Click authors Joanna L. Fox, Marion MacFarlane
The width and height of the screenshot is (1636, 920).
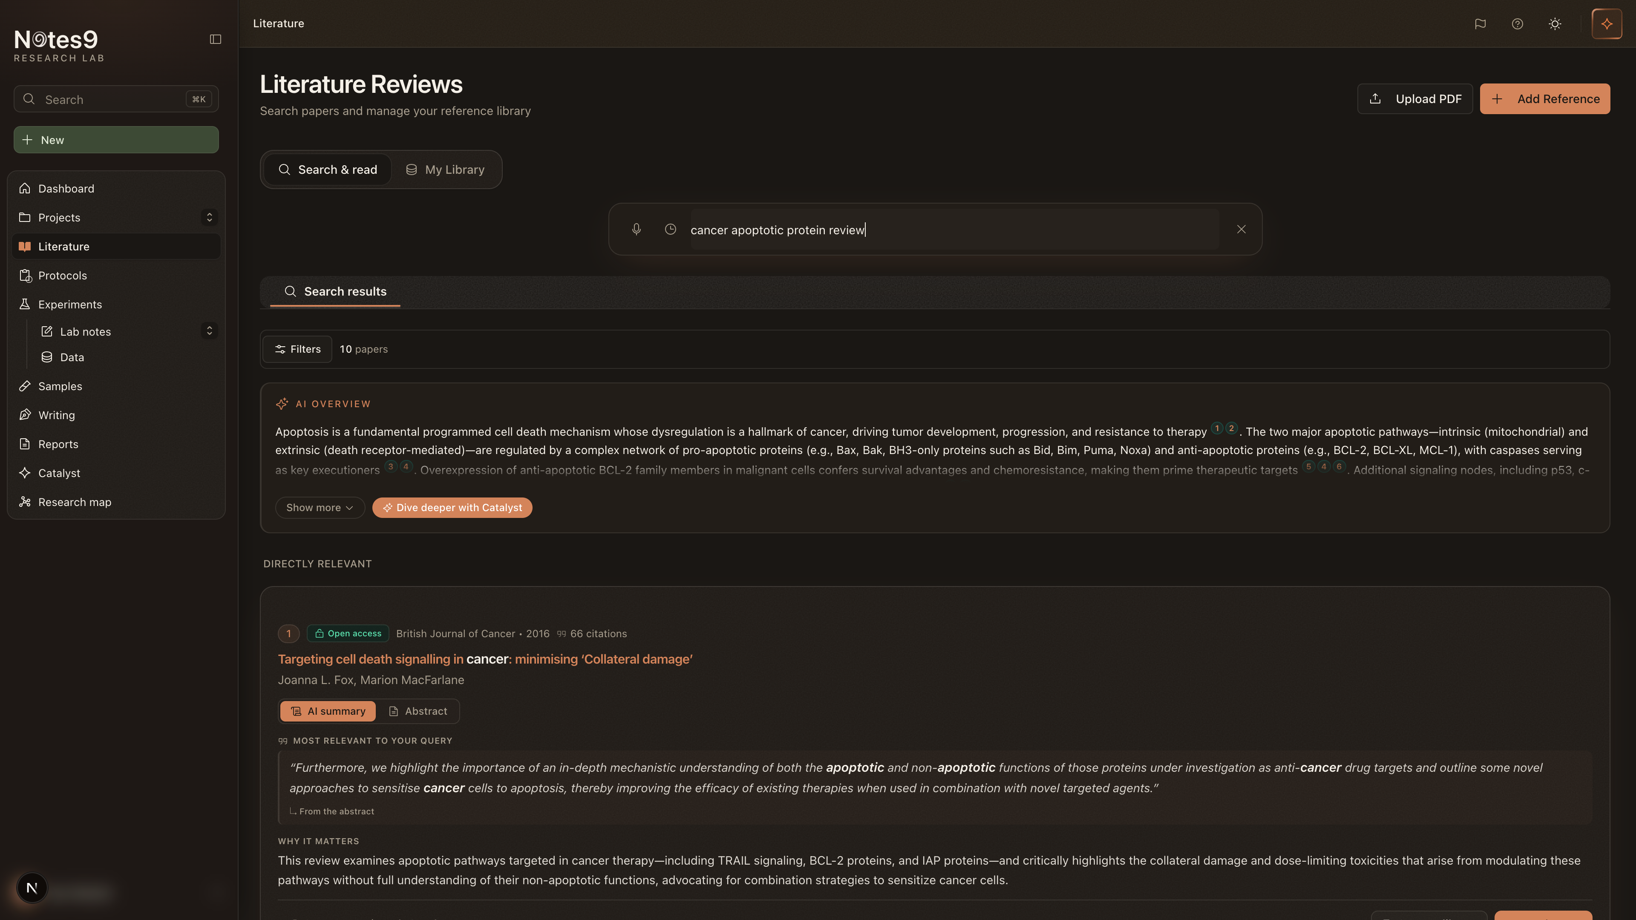371,680
